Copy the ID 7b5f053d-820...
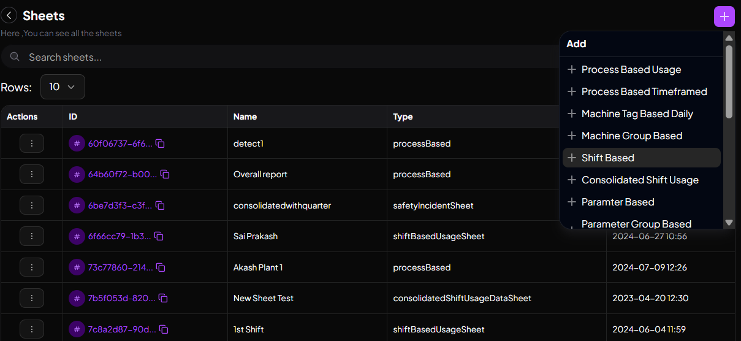This screenshot has height=341, width=741. click(164, 298)
